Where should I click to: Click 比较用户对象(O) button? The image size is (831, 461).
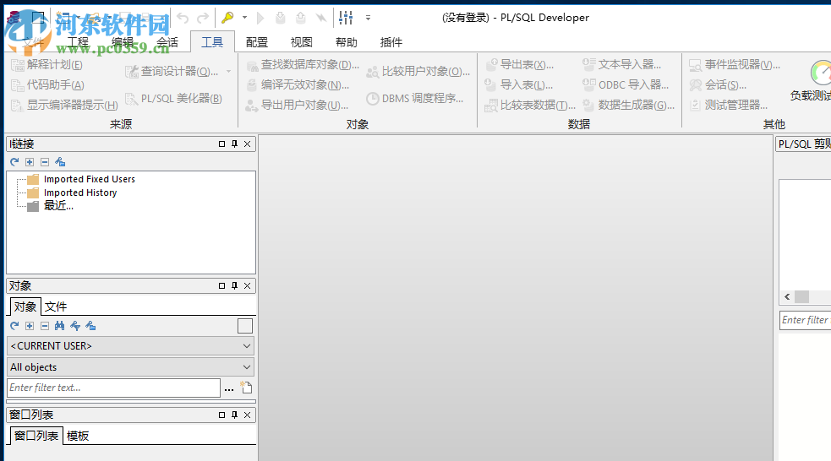(418, 72)
